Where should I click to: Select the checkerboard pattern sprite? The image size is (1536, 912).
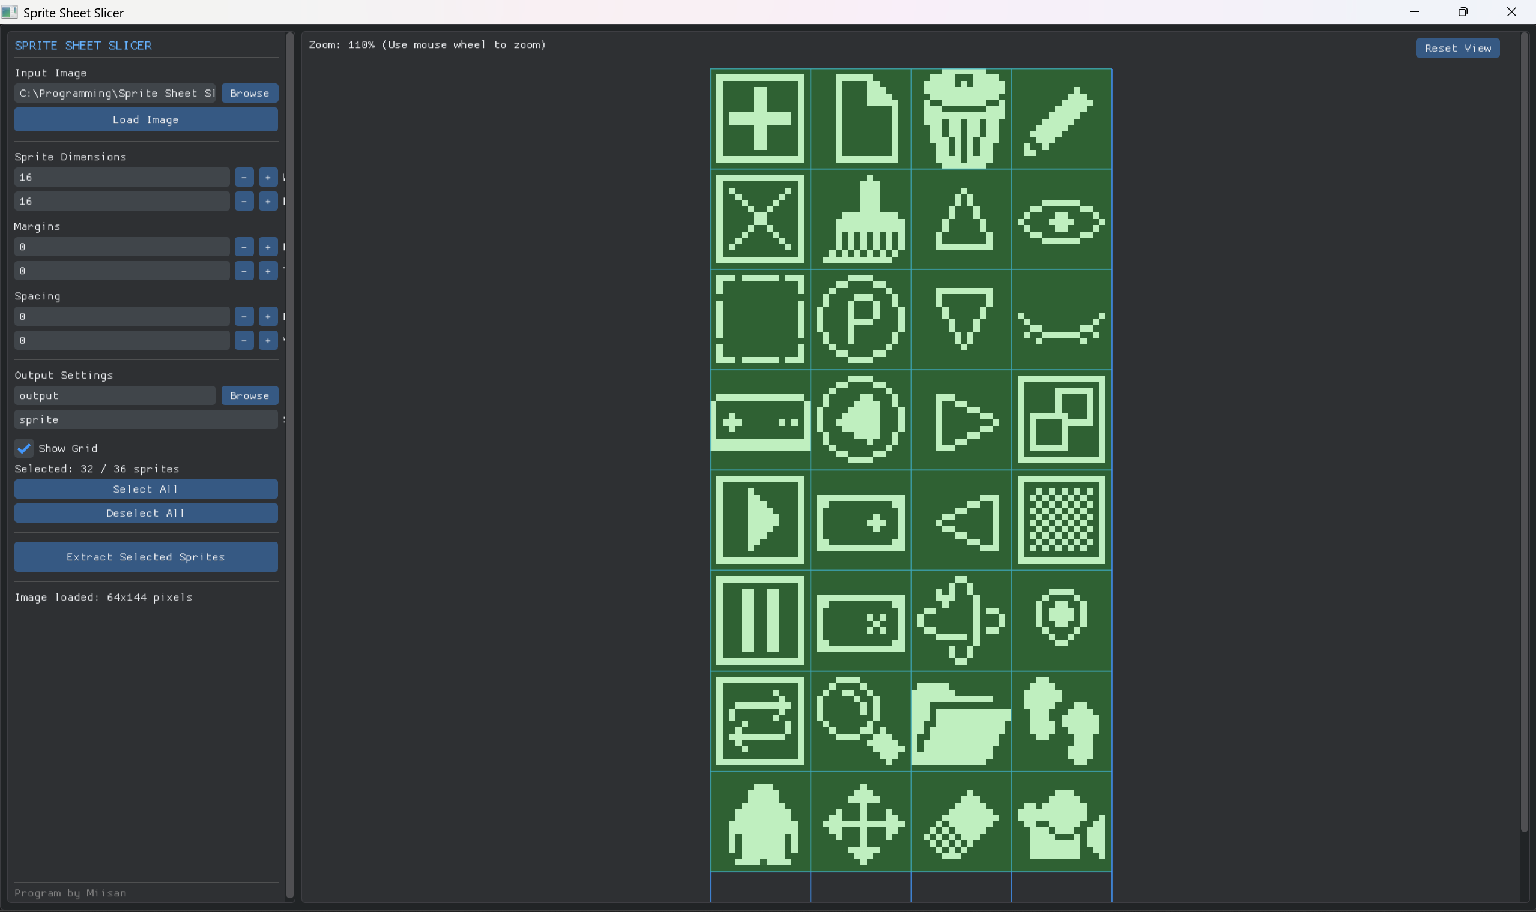(1060, 520)
